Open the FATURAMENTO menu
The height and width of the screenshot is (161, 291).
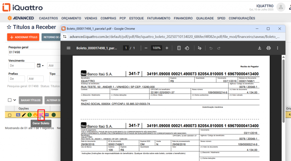click(159, 18)
